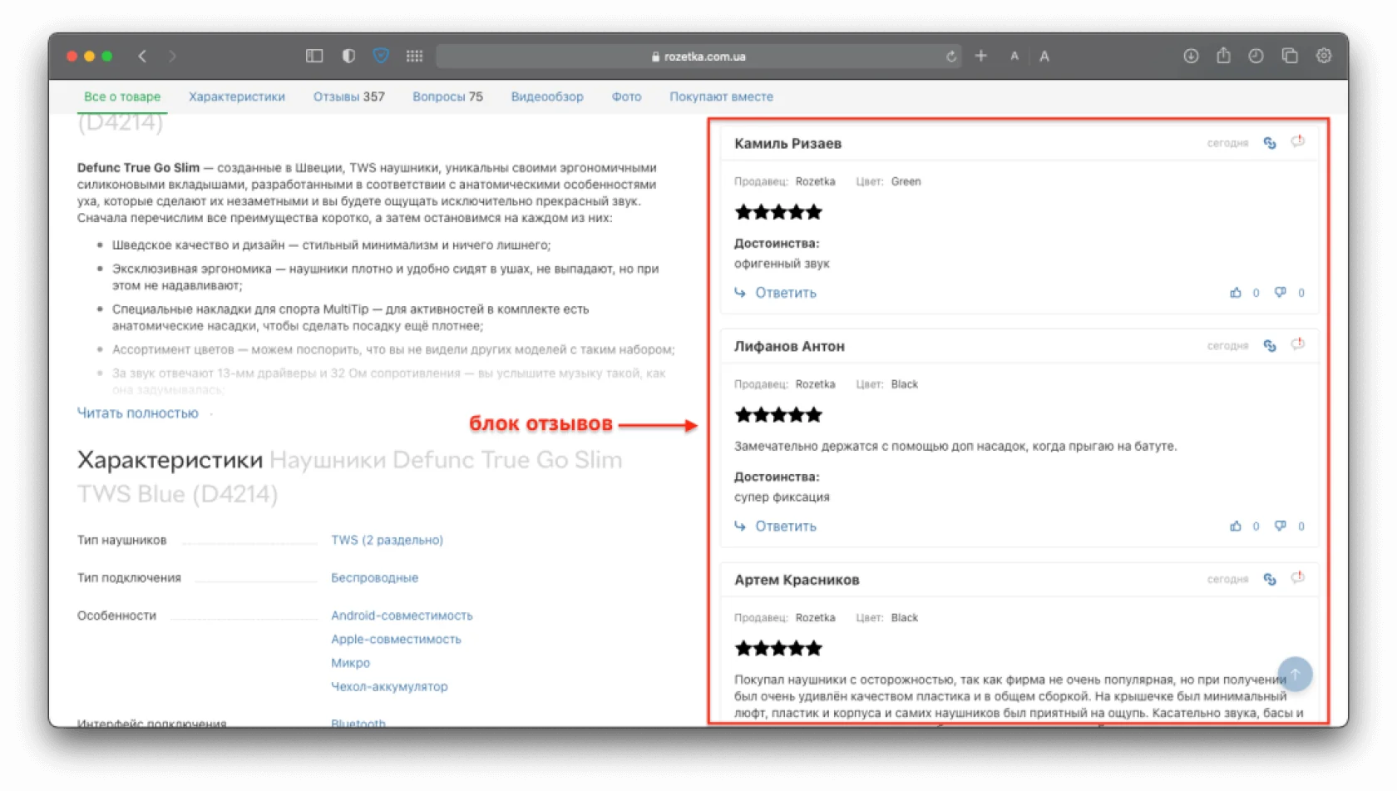Viewport: 1397px width, 791px height.
Task: Click the star rating in Лифанов Антон's review
Action: pyautogui.click(x=778, y=415)
